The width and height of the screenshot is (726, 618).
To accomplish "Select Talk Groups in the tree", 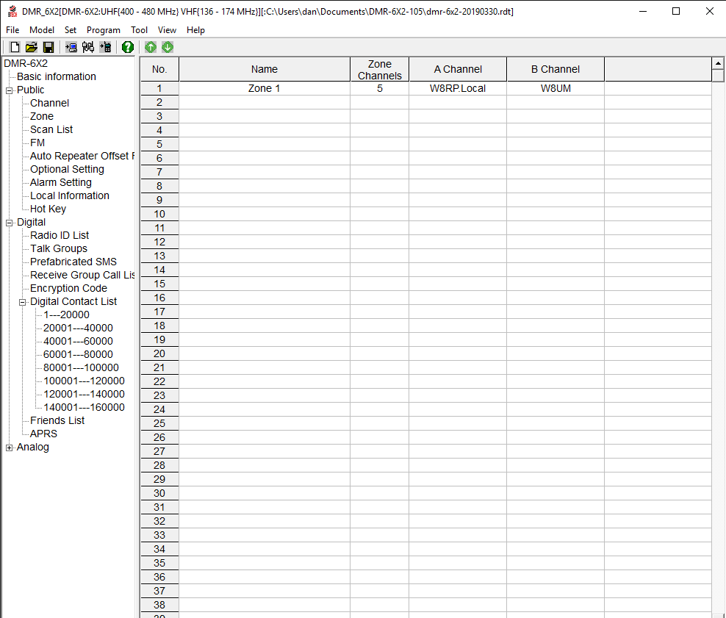I will [x=59, y=248].
